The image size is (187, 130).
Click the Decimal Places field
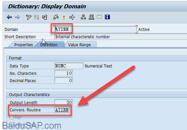(x=63, y=80)
